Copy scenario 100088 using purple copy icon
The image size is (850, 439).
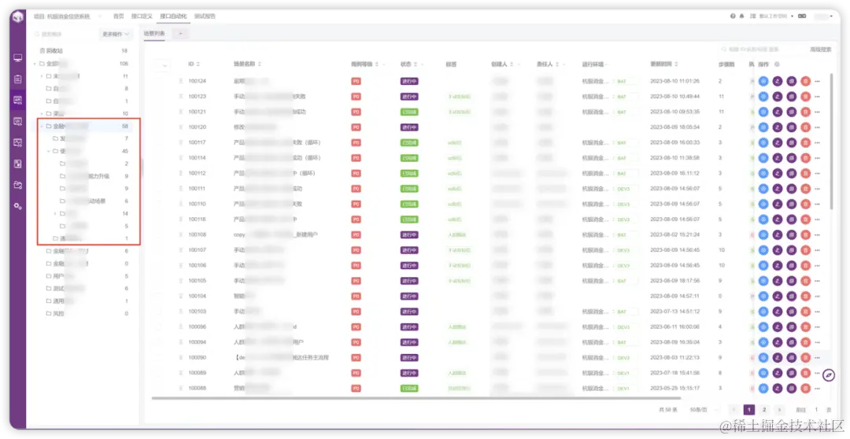coord(792,389)
